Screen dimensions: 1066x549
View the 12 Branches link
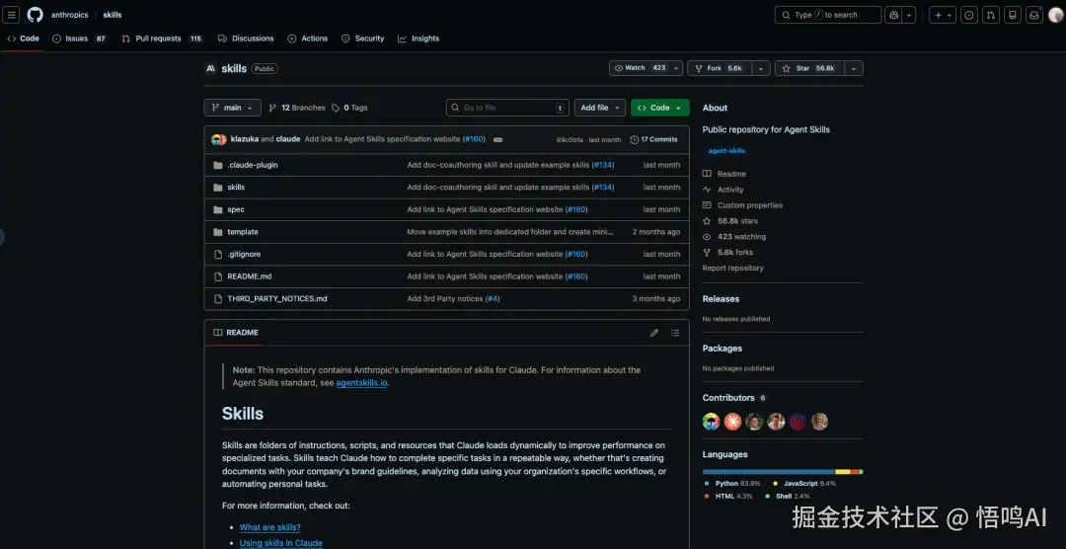tap(297, 108)
